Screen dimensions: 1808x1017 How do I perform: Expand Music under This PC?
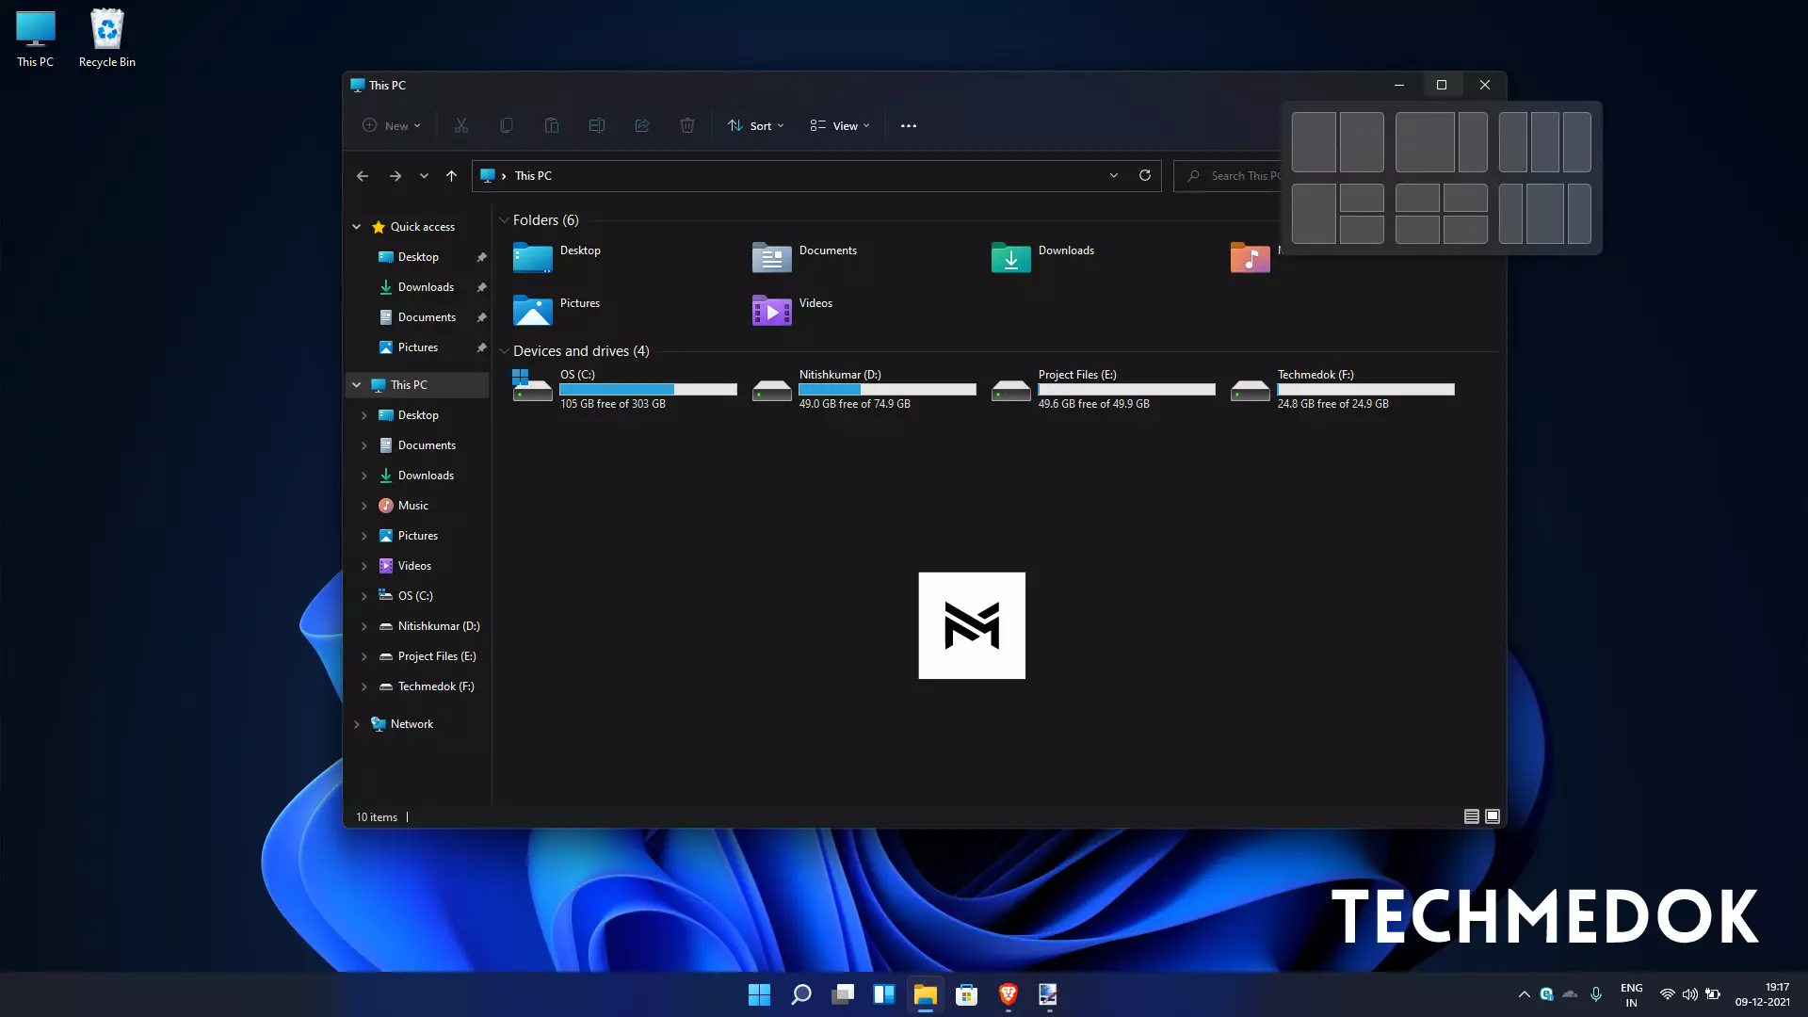(364, 506)
